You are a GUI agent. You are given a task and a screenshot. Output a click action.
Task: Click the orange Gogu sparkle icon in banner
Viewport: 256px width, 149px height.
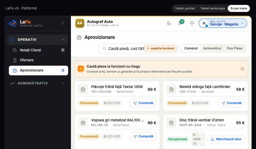(x=81, y=69)
